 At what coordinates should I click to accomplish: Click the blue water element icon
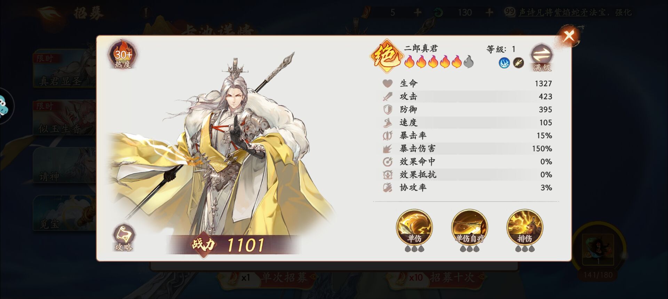point(504,63)
